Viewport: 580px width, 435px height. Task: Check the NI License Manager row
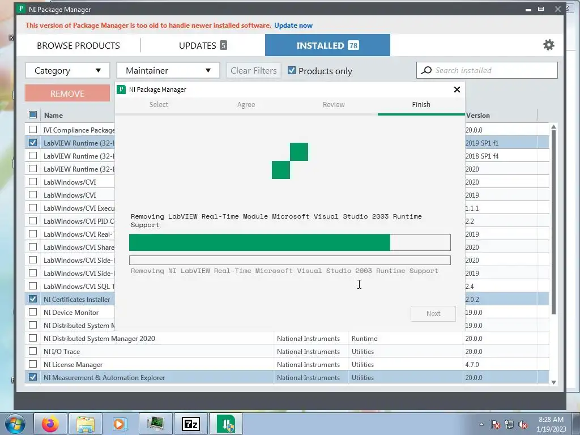[x=32, y=364]
